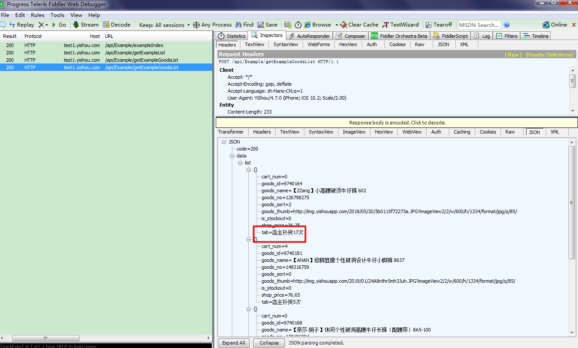Switch to the Statistics tab
Screen dimensions: 578x348
coord(232,36)
